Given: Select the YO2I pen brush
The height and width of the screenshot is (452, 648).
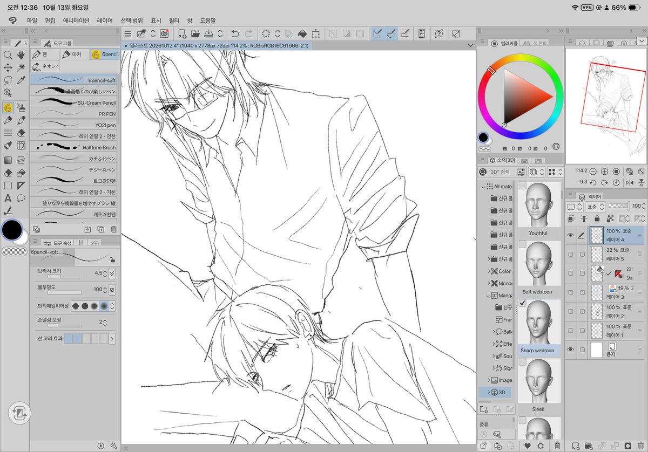Looking at the screenshot, I should [x=73, y=125].
